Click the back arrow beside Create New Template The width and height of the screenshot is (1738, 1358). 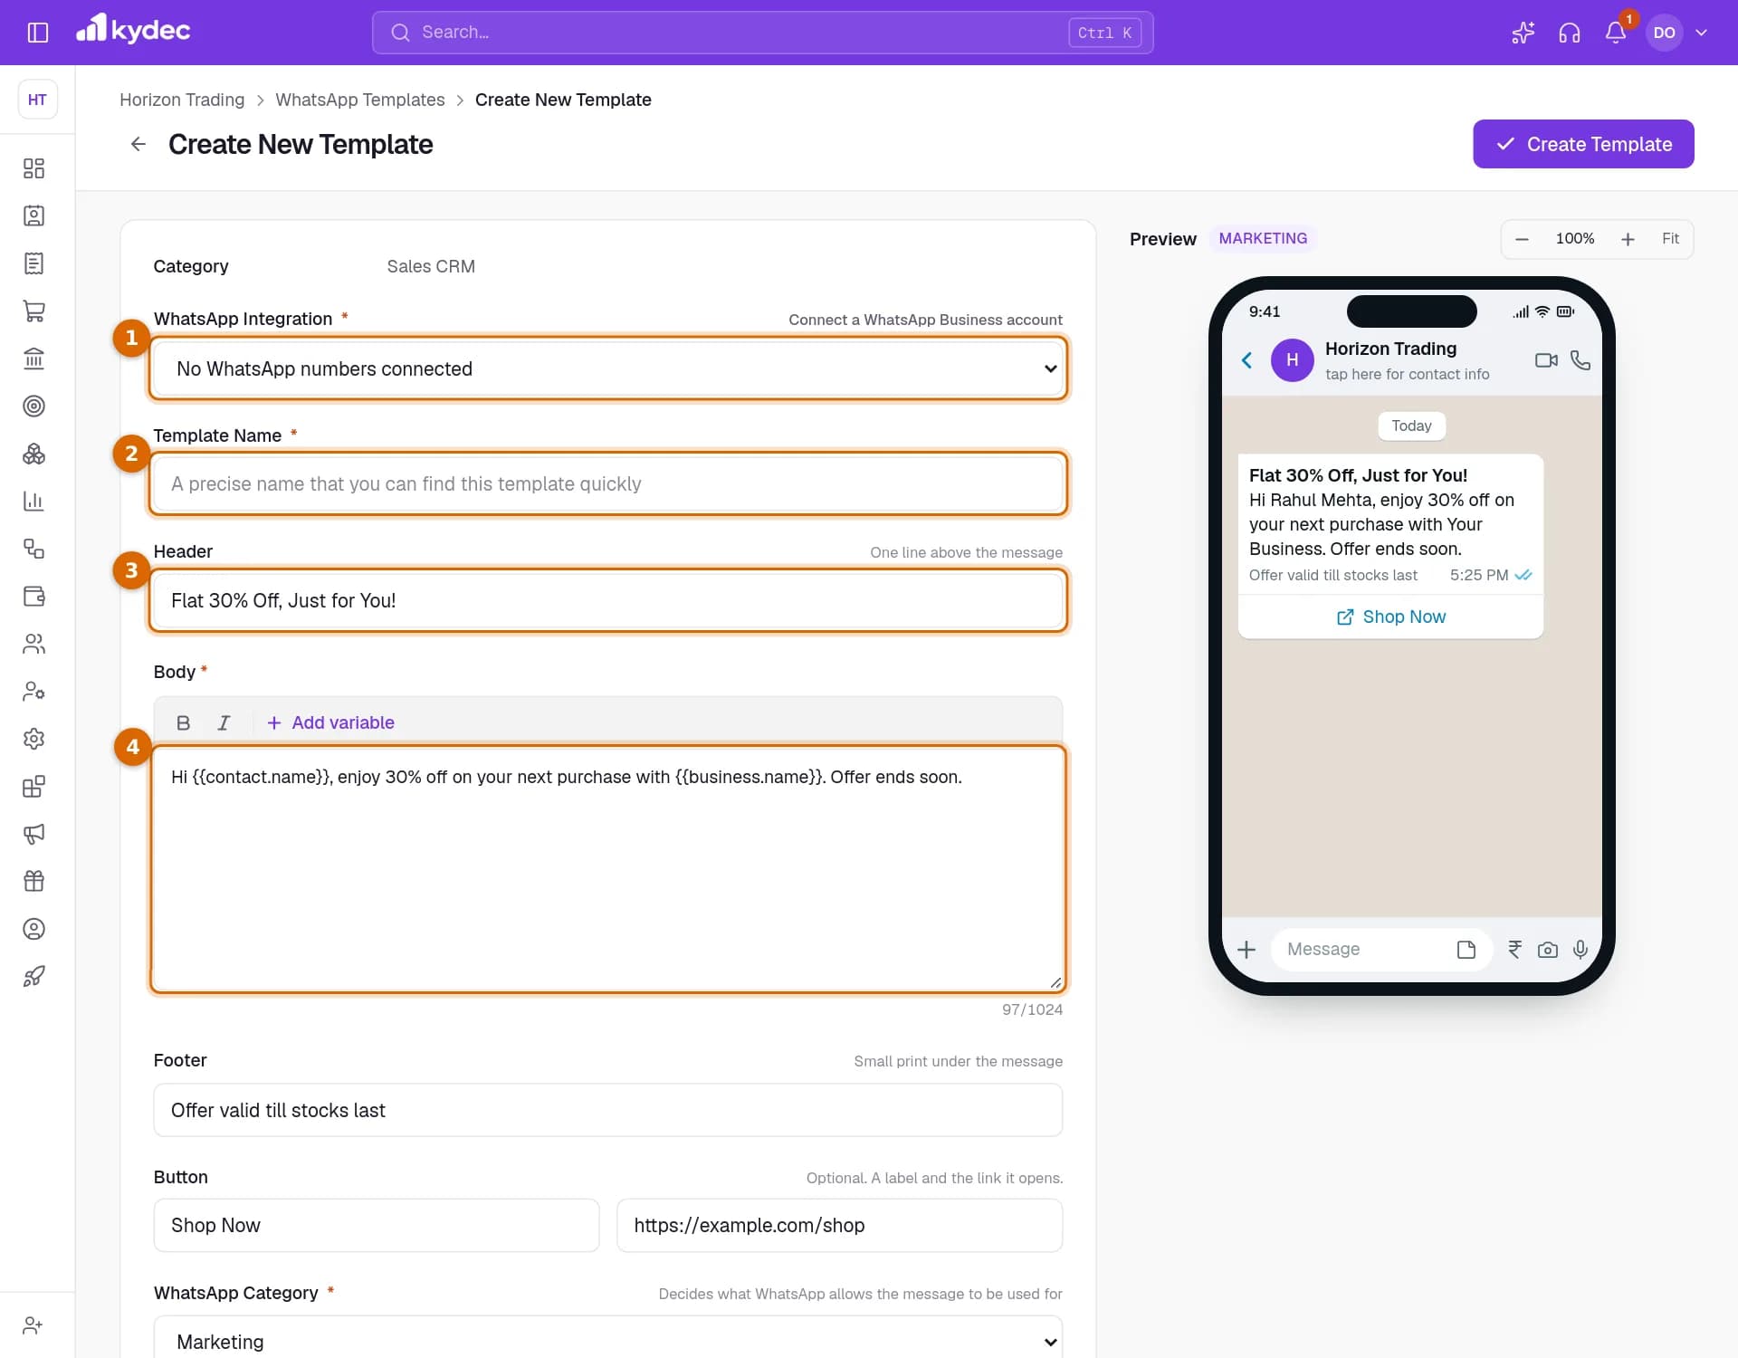[x=138, y=144]
